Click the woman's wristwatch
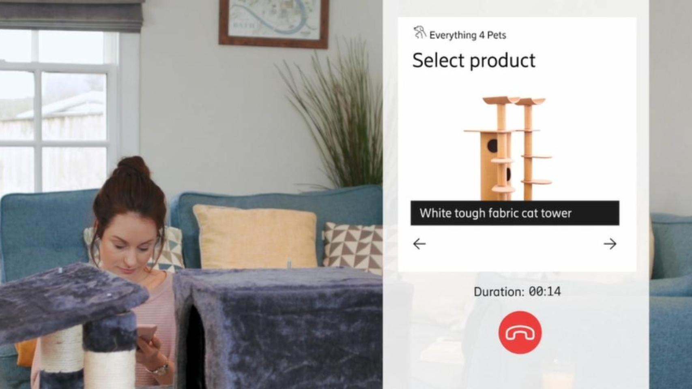 tap(160, 368)
